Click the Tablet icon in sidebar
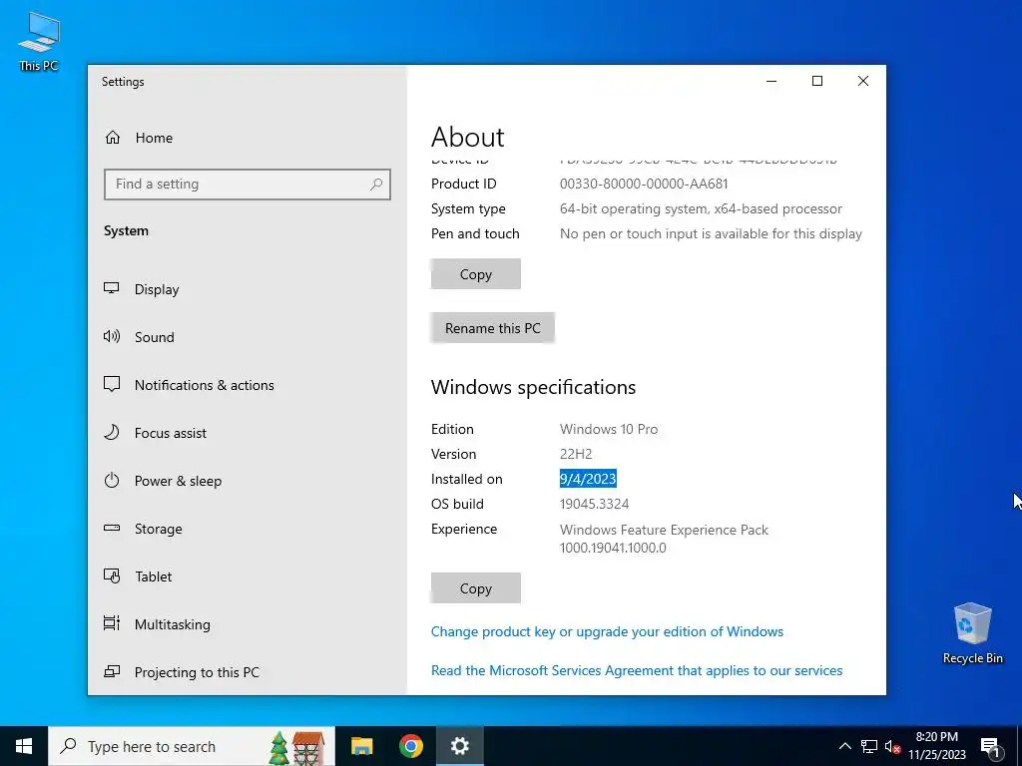The width and height of the screenshot is (1022, 766). [x=112, y=575]
